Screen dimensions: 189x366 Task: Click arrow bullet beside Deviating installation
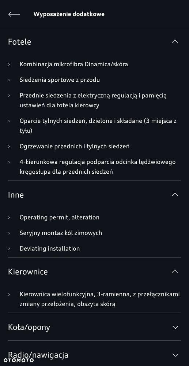[9, 249]
